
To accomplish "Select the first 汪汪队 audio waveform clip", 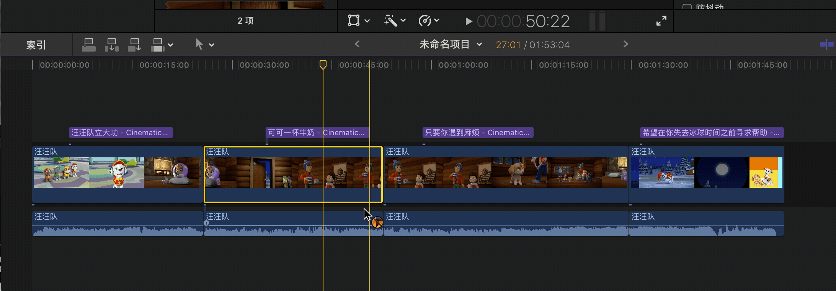I will coord(117,224).
